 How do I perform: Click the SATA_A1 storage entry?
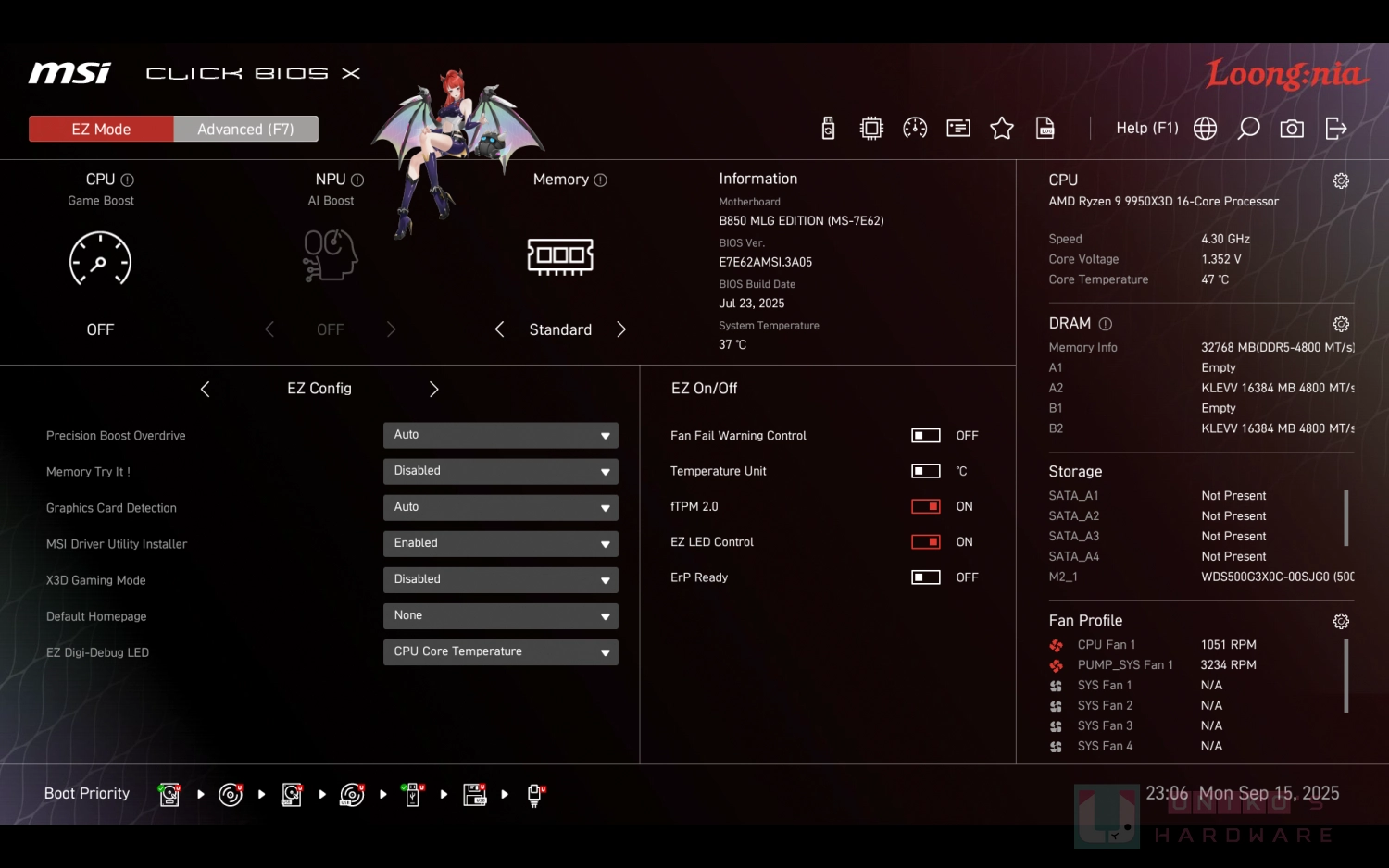pyautogui.click(x=1157, y=496)
